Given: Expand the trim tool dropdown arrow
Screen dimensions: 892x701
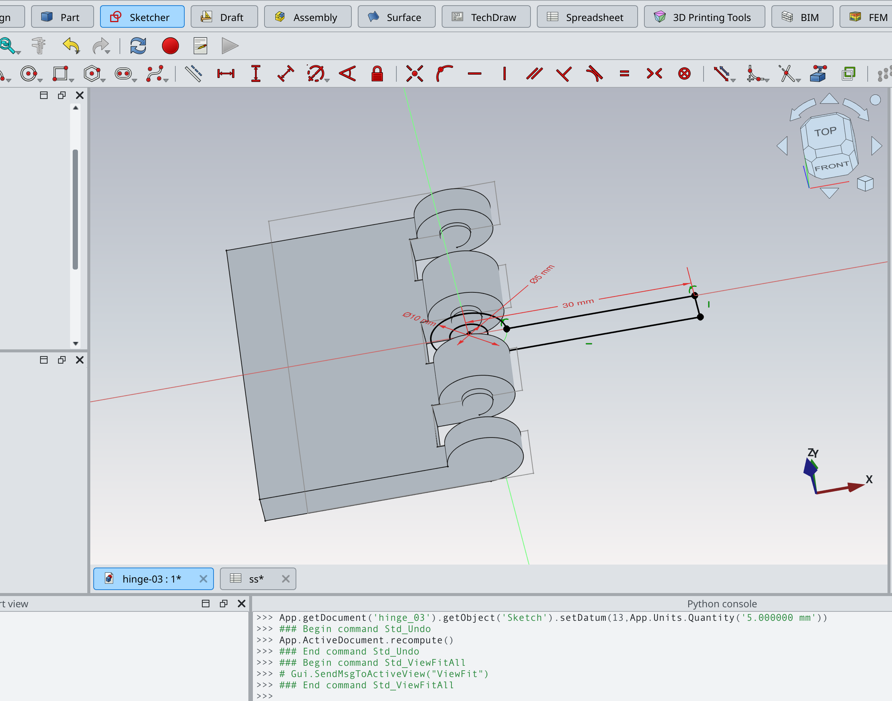Looking at the screenshot, I should click(798, 80).
